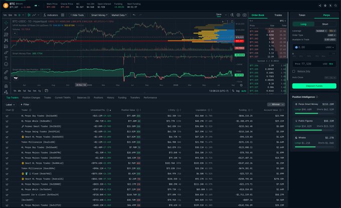Open chart for Garrett Jin's client row
Viewport: 341px width, 208px height.
7,195
